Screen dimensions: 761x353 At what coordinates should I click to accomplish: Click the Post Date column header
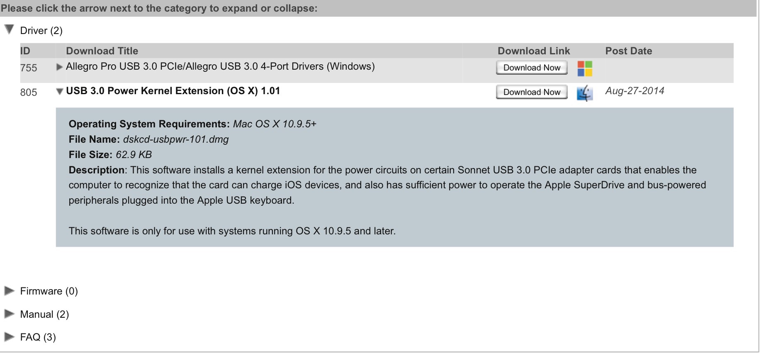(x=628, y=51)
